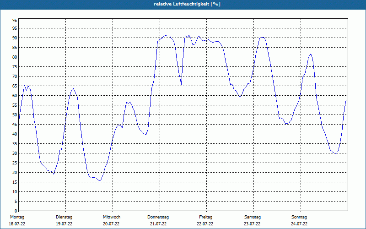366x229 pixels.
Task: Click the '30' y-axis value
Action: pyautogui.click(x=15, y=153)
